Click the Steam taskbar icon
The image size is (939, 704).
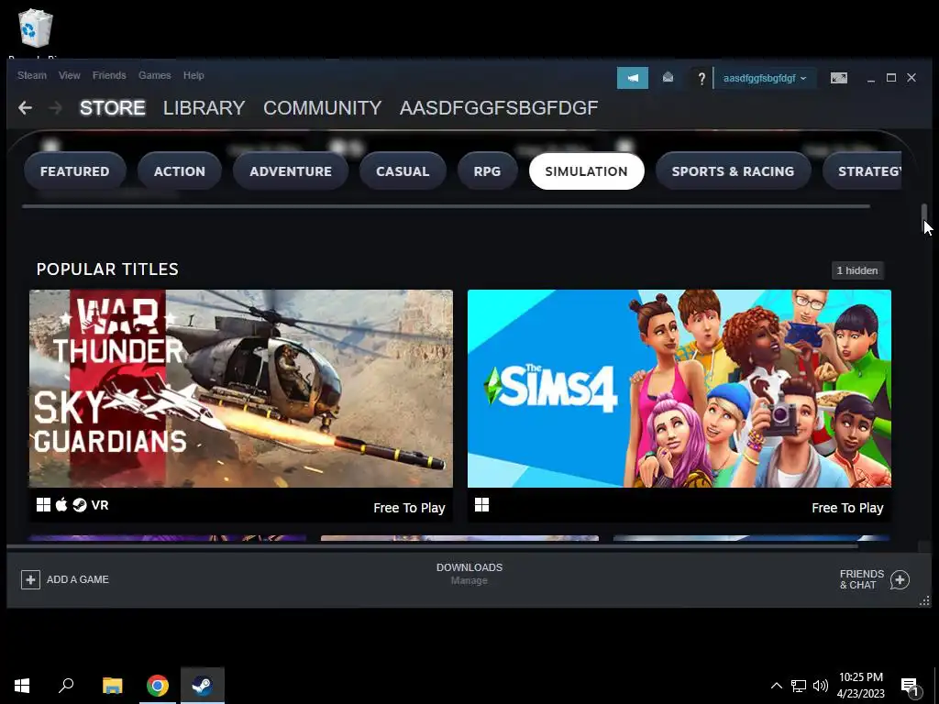(x=203, y=686)
